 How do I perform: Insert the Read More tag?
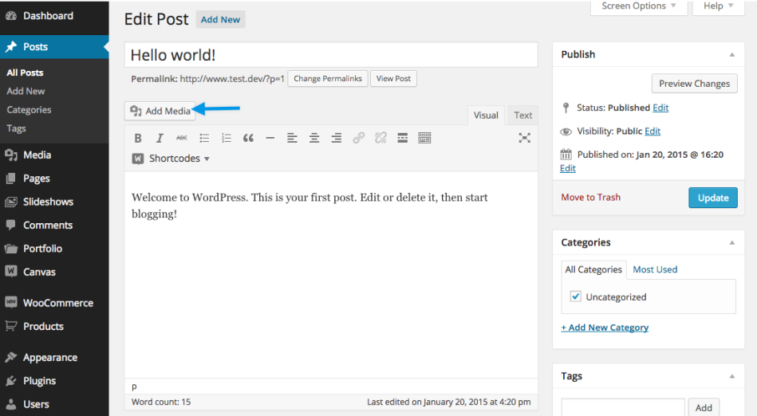click(403, 138)
